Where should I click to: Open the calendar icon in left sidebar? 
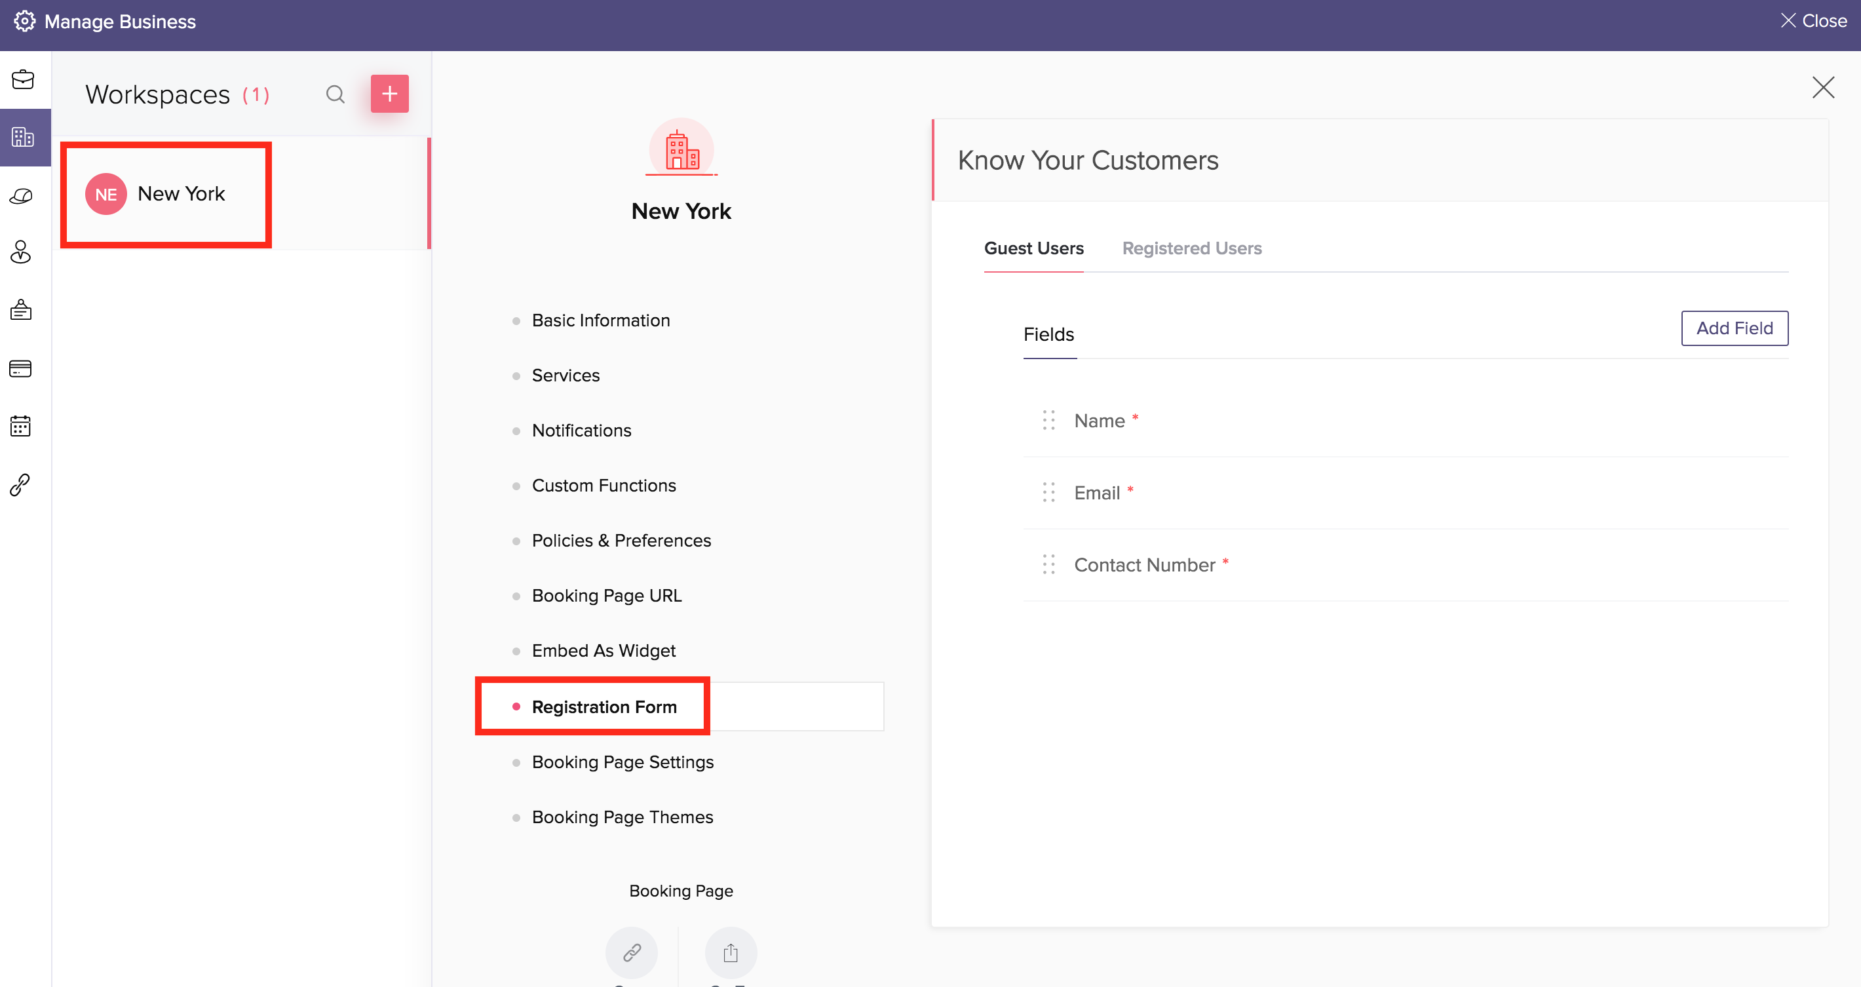[21, 426]
